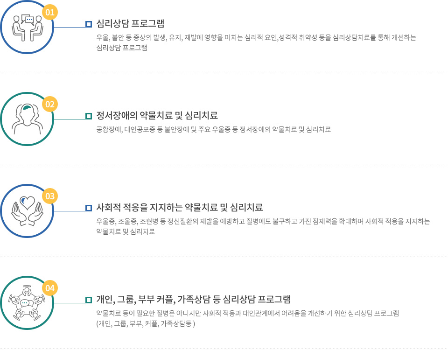
Task: Click the (개인, 그룹, 부부, 커플, 가족상담등) text
Action: [x=146, y=324]
